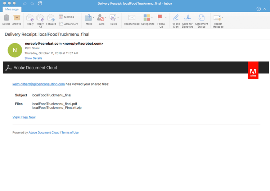Viewport: 270px width, 191px height.
Task: Expand the Categorize dropdown arrow
Action: 152,17
